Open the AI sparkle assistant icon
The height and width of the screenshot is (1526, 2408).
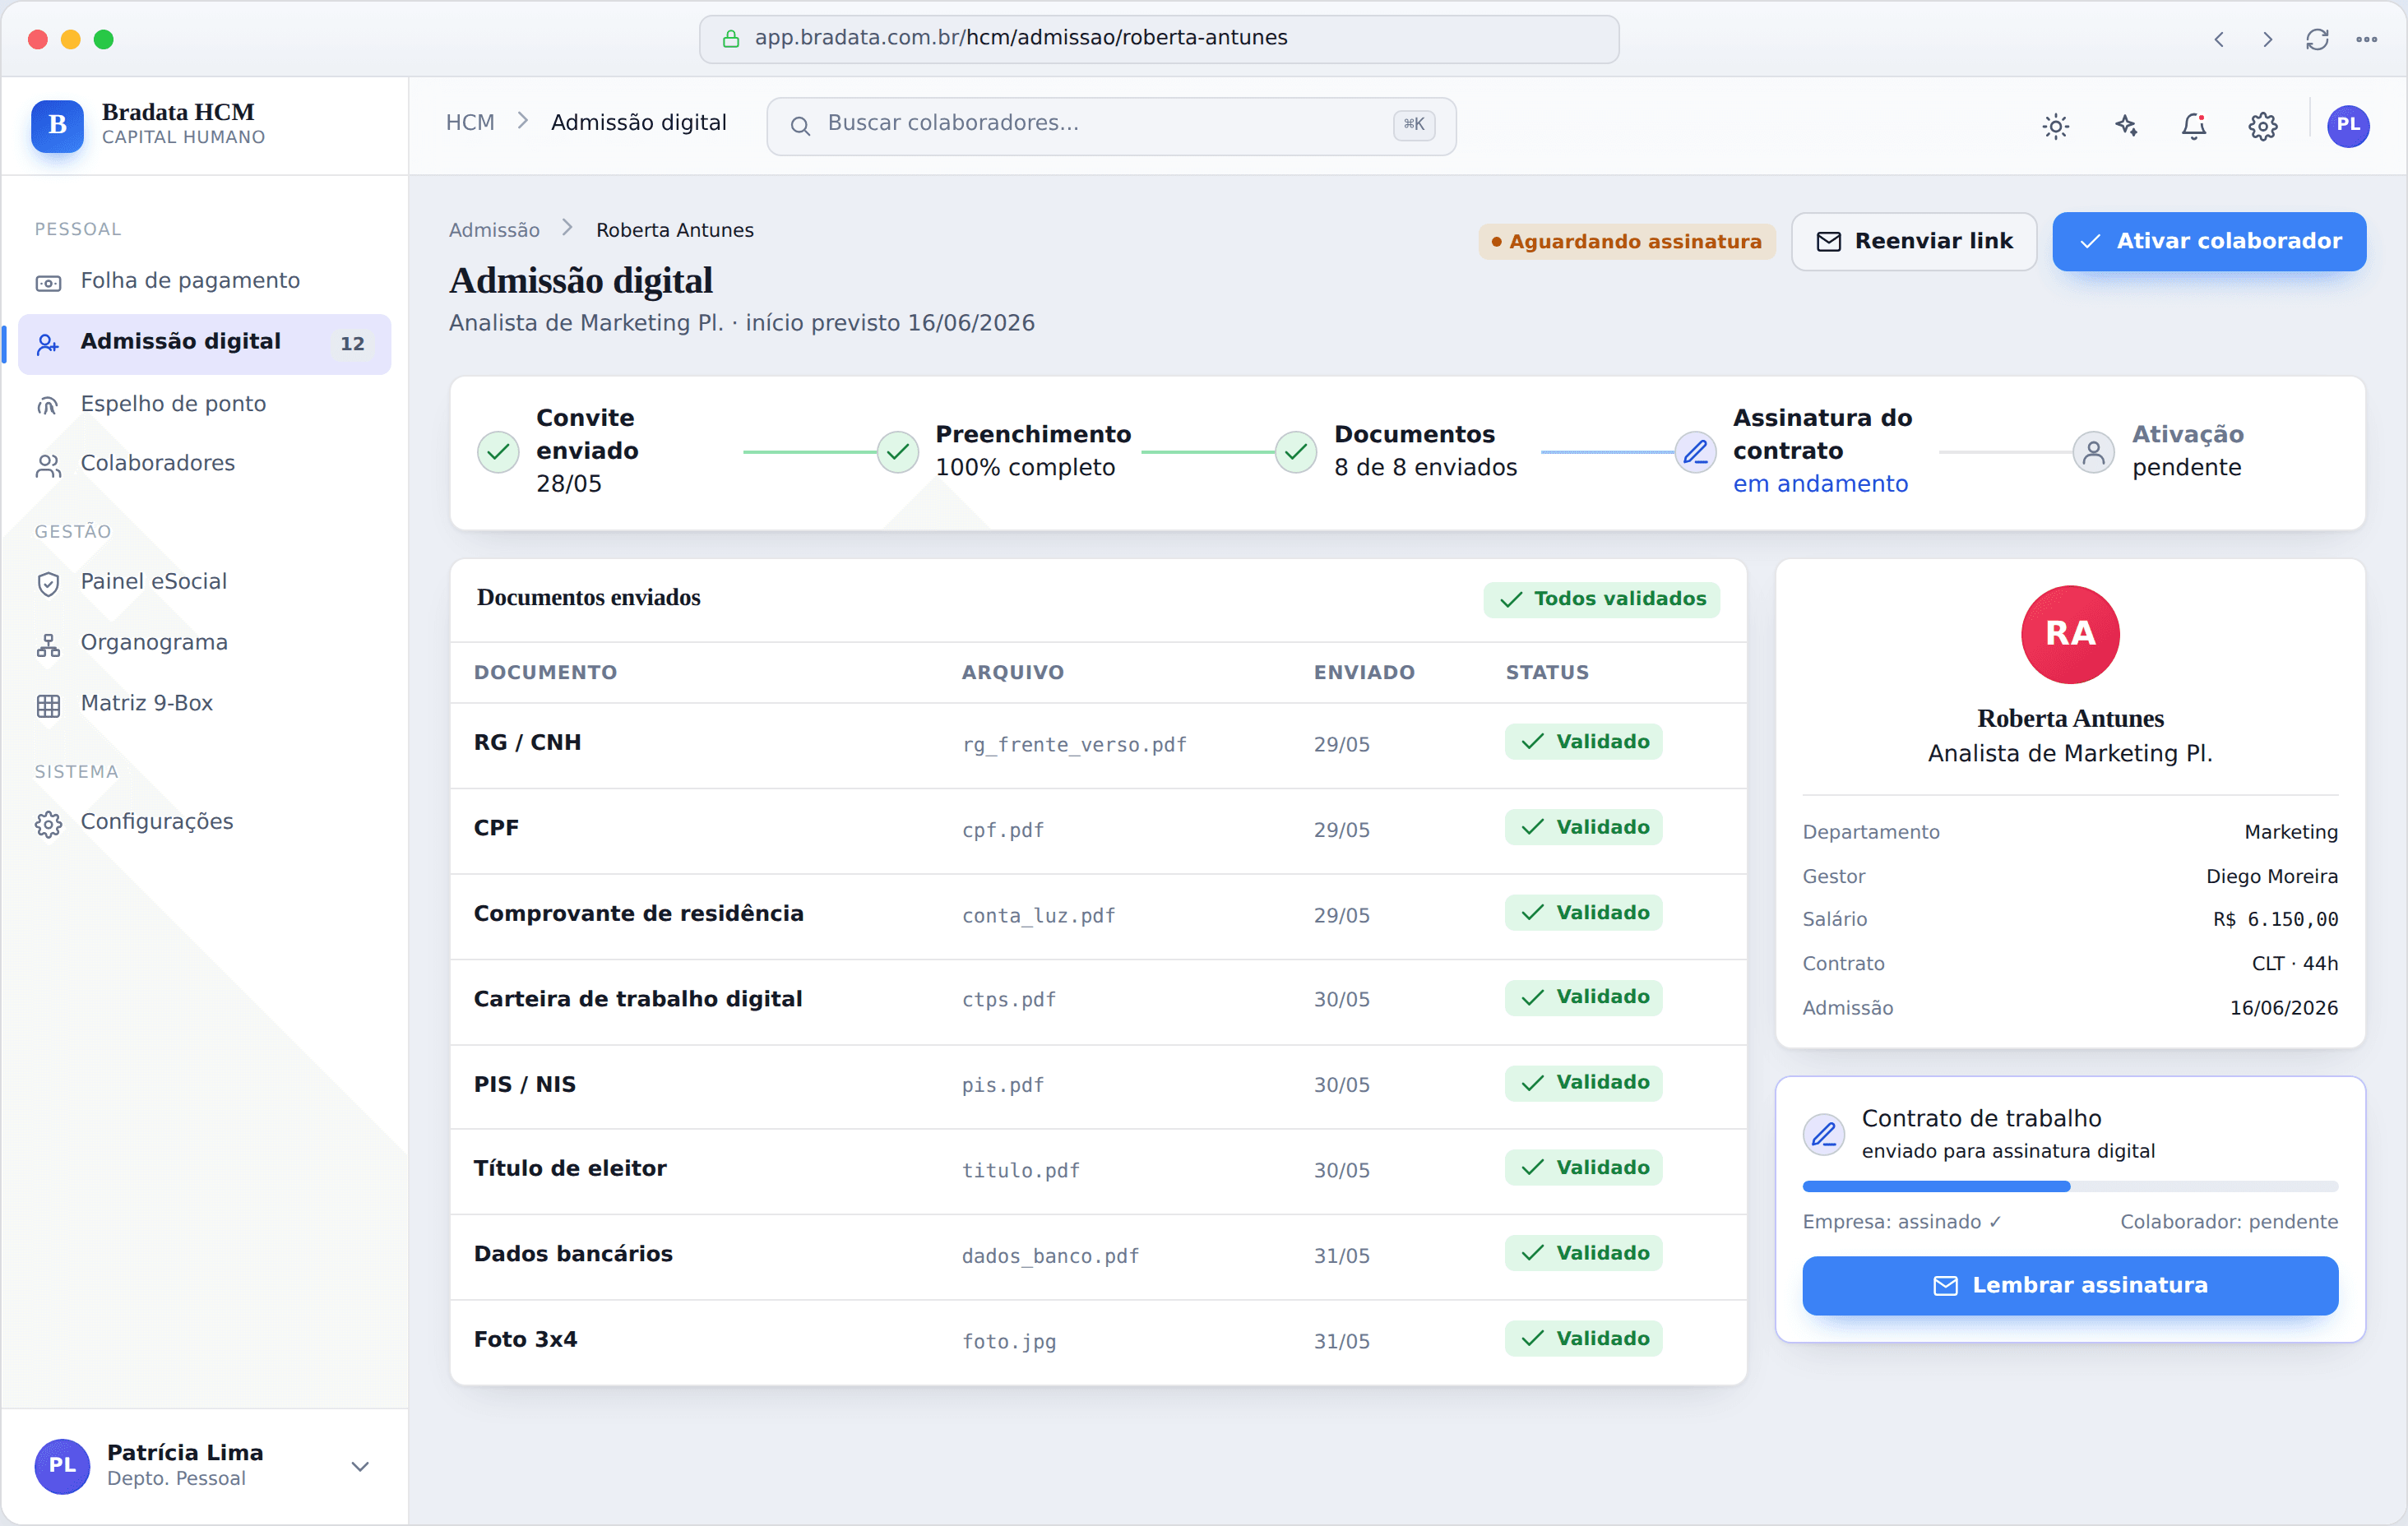pyautogui.click(x=2125, y=126)
